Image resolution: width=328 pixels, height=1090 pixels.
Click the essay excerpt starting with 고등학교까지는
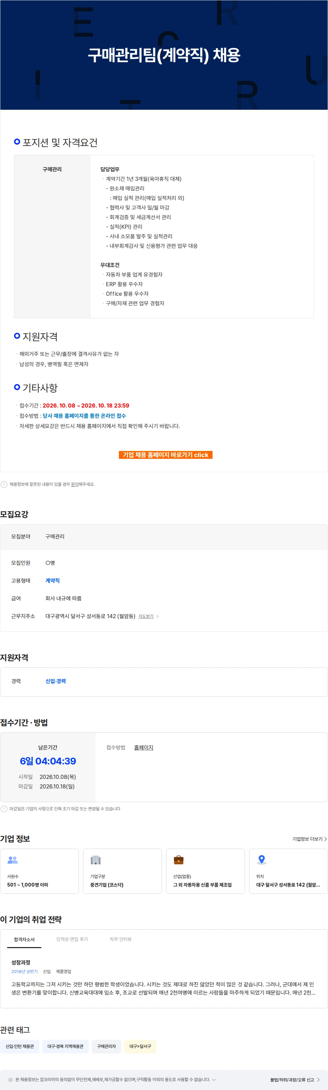163,988
